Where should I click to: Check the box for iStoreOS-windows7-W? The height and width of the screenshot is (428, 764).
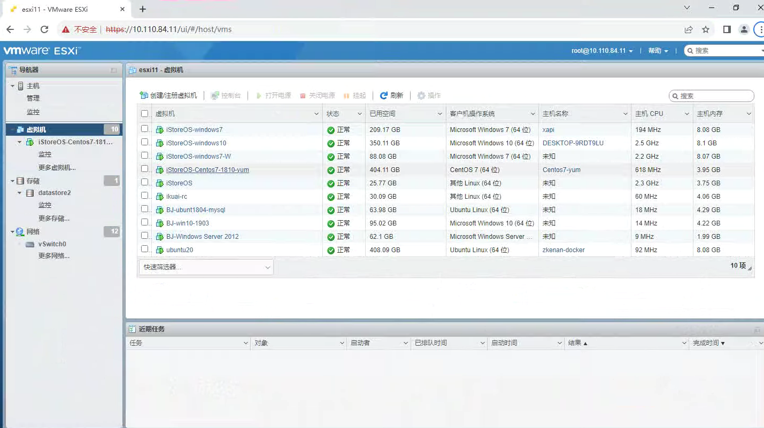coord(144,155)
